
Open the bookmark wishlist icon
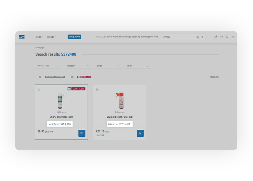pyautogui.click(x=227, y=37)
